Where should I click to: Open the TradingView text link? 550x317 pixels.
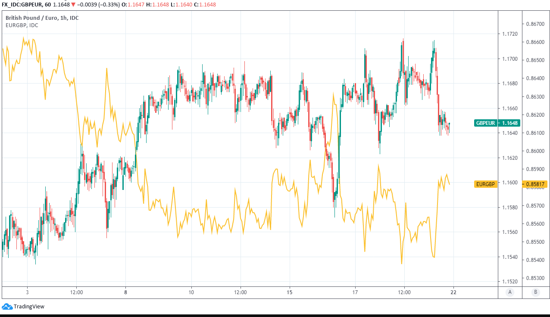coord(29,307)
